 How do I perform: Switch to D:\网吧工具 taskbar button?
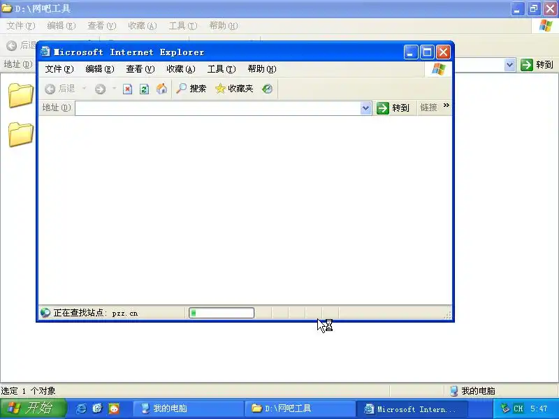tap(300, 409)
